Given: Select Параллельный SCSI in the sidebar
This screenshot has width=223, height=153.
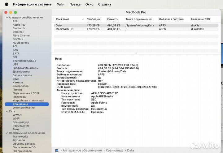Looking at the screenshot, I should pos(26,93).
